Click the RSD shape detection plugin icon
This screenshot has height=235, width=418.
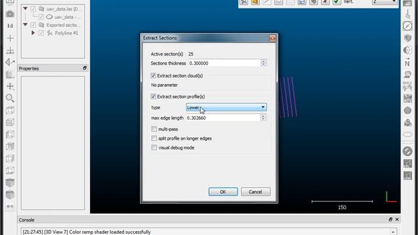coord(408,122)
